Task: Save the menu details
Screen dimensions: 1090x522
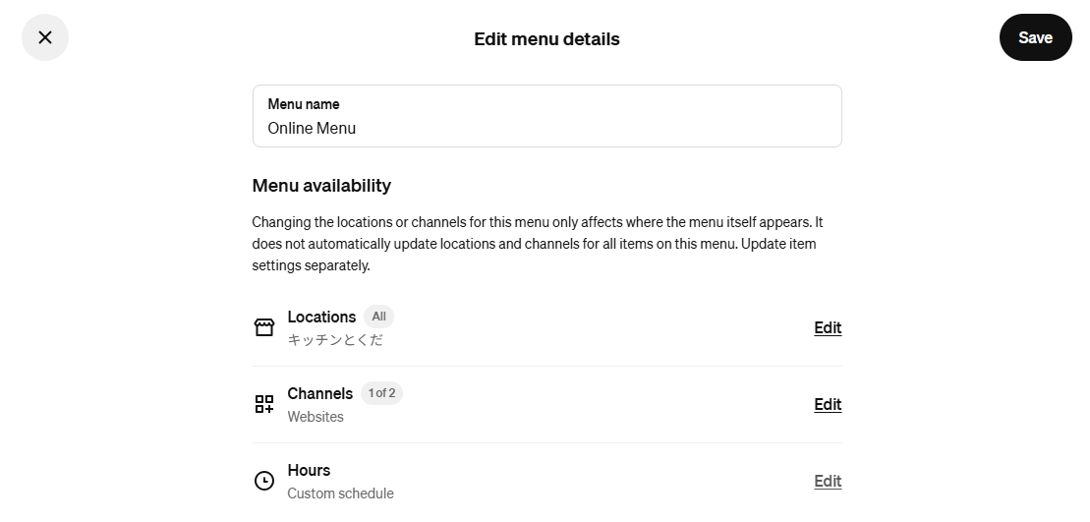Action: pyautogui.click(x=1035, y=37)
